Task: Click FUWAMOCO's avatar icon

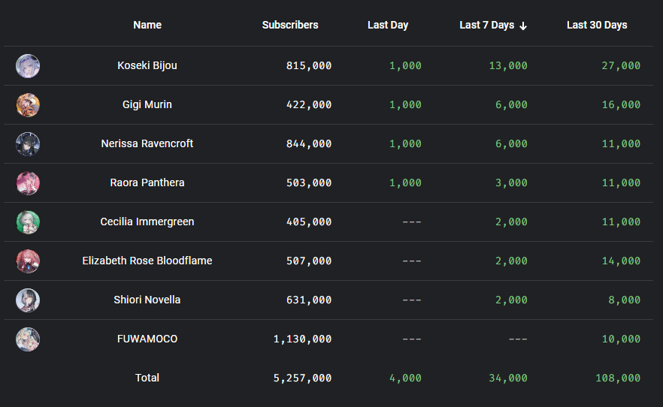Action: coord(28,339)
